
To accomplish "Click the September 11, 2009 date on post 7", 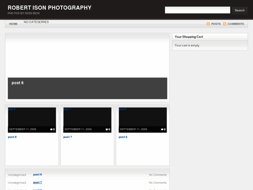I will 78,129.
